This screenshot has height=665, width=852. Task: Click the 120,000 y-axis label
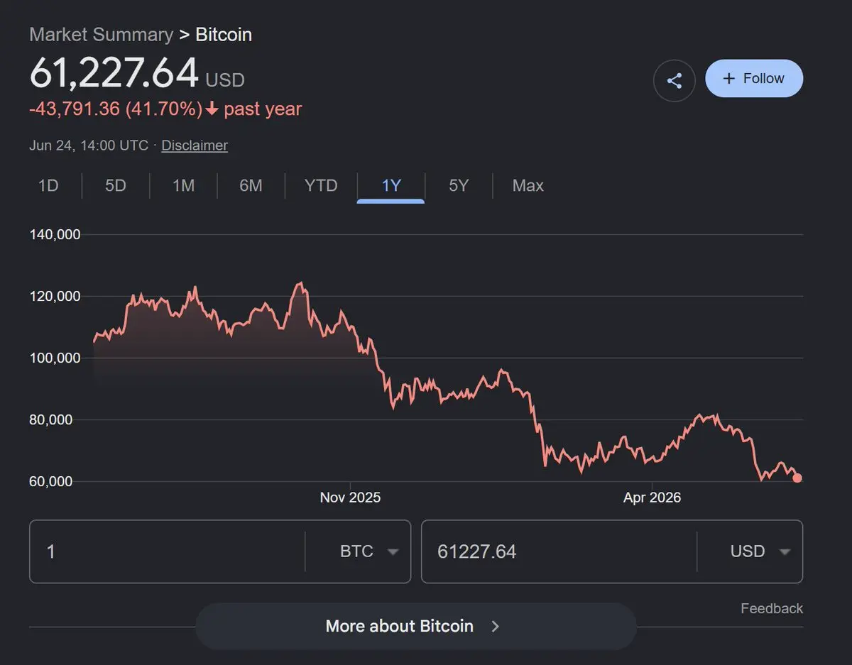point(55,296)
